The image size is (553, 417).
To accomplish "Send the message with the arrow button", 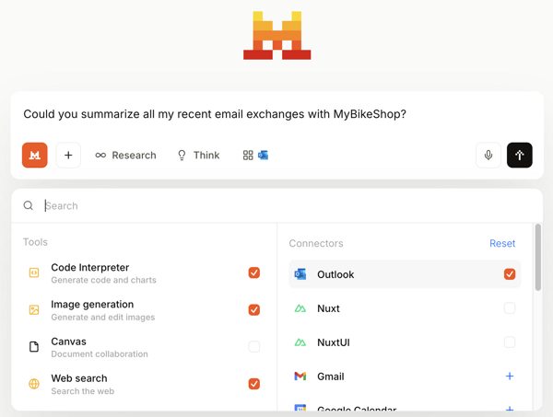I will [520, 155].
